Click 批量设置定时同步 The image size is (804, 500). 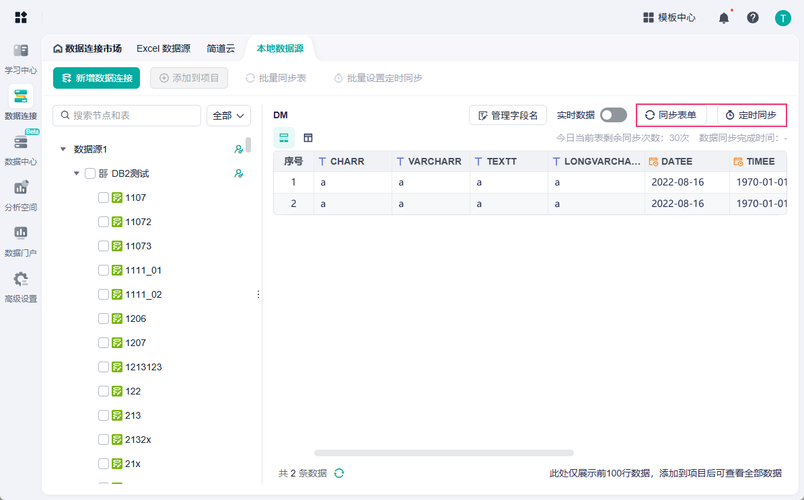pyautogui.click(x=378, y=78)
